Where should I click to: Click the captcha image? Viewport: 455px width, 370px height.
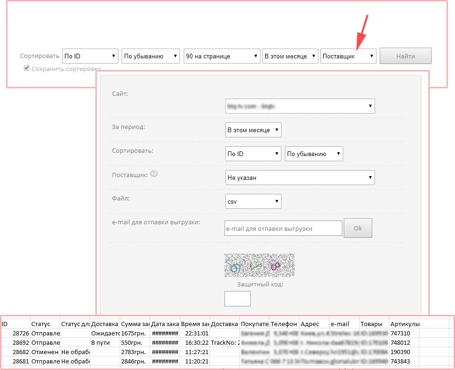tap(260, 266)
